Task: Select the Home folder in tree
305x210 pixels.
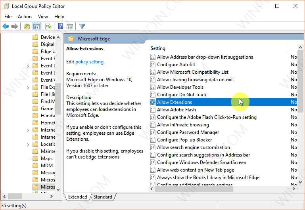Action: click(44, 123)
